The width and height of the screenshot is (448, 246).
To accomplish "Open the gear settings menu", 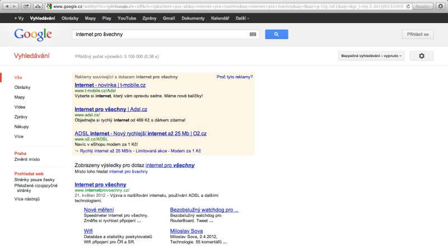I will tap(422, 56).
